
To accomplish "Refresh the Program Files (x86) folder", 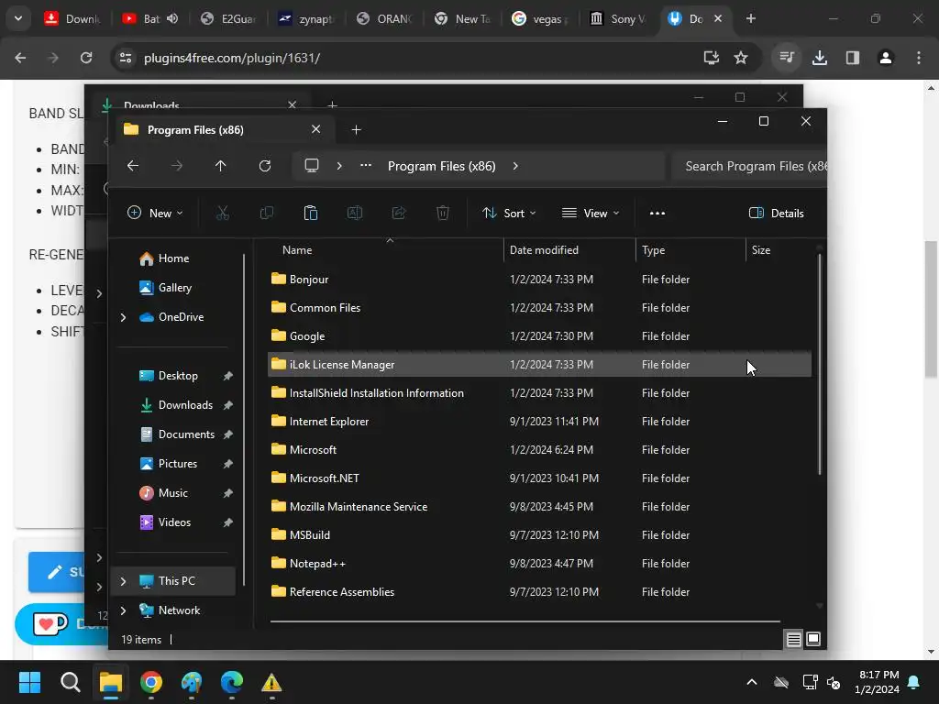I will point(265,166).
